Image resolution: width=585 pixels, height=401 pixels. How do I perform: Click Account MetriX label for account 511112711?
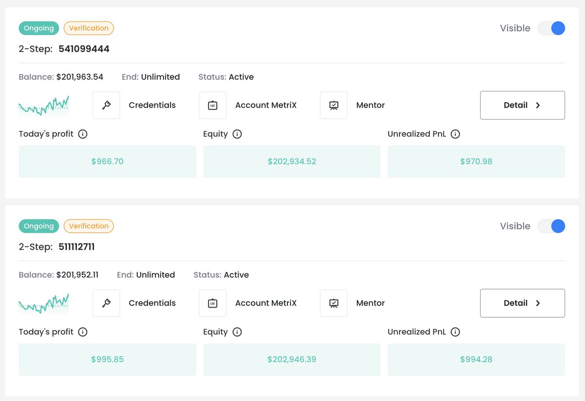pos(266,303)
